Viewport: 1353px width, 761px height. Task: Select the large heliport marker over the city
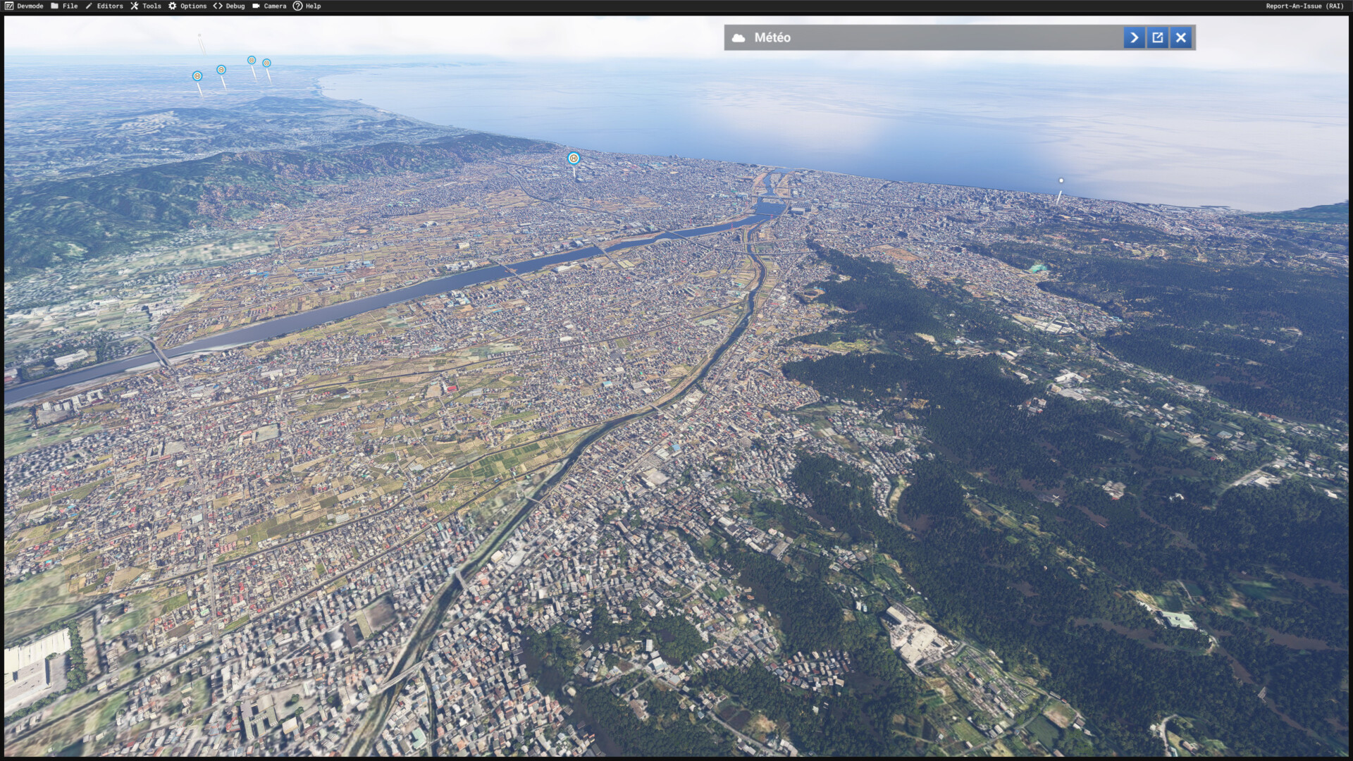pyautogui.click(x=574, y=159)
